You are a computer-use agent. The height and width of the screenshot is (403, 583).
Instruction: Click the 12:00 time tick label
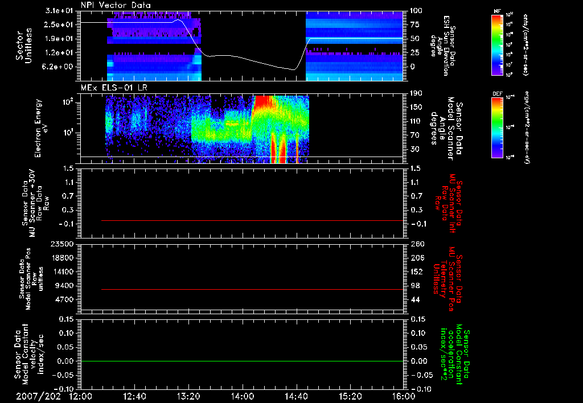click(81, 396)
